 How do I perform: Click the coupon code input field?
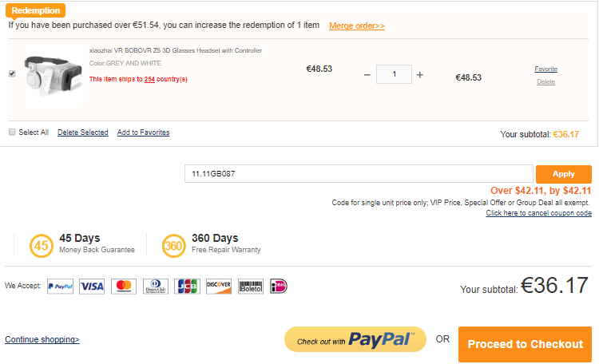[359, 174]
